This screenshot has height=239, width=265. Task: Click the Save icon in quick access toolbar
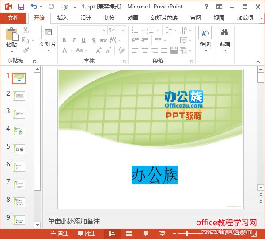pyautogui.click(x=21, y=6)
